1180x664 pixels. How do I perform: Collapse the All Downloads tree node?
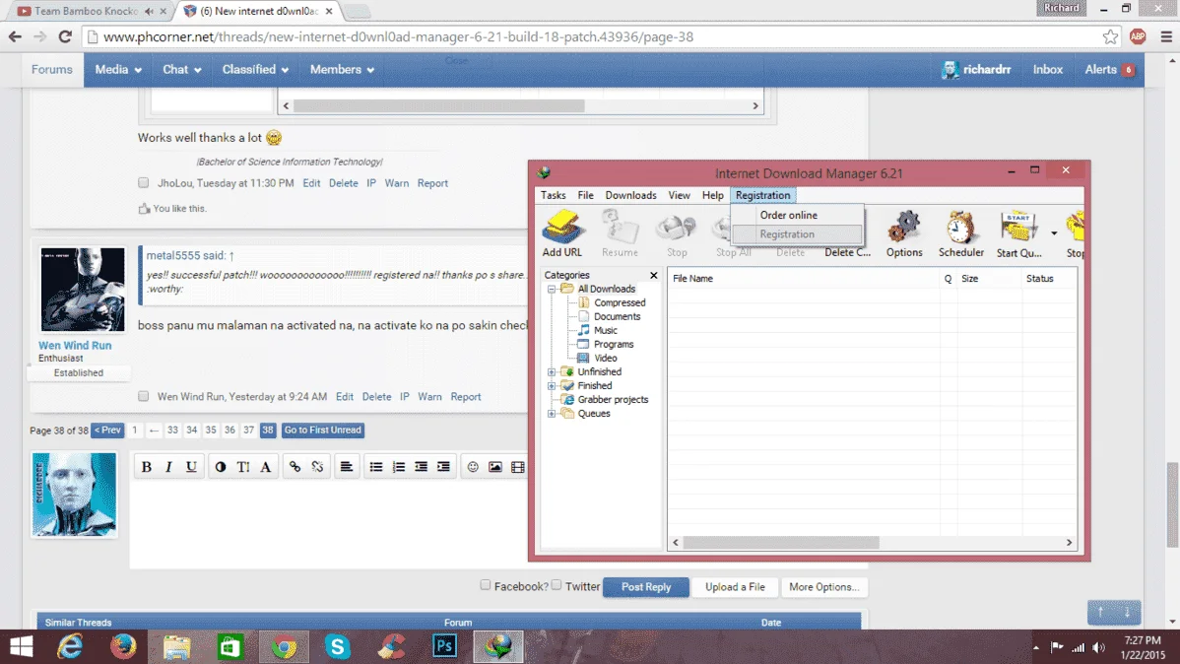click(x=552, y=289)
